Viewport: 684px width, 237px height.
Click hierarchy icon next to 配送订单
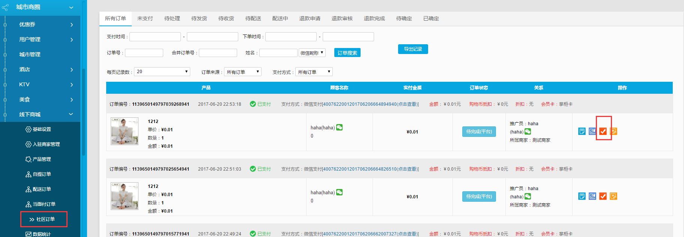(x=28, y=189)
